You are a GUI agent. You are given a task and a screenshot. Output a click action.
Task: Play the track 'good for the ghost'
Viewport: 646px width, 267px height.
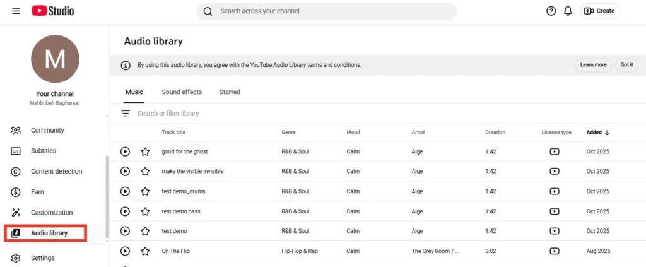coord(125,151)
